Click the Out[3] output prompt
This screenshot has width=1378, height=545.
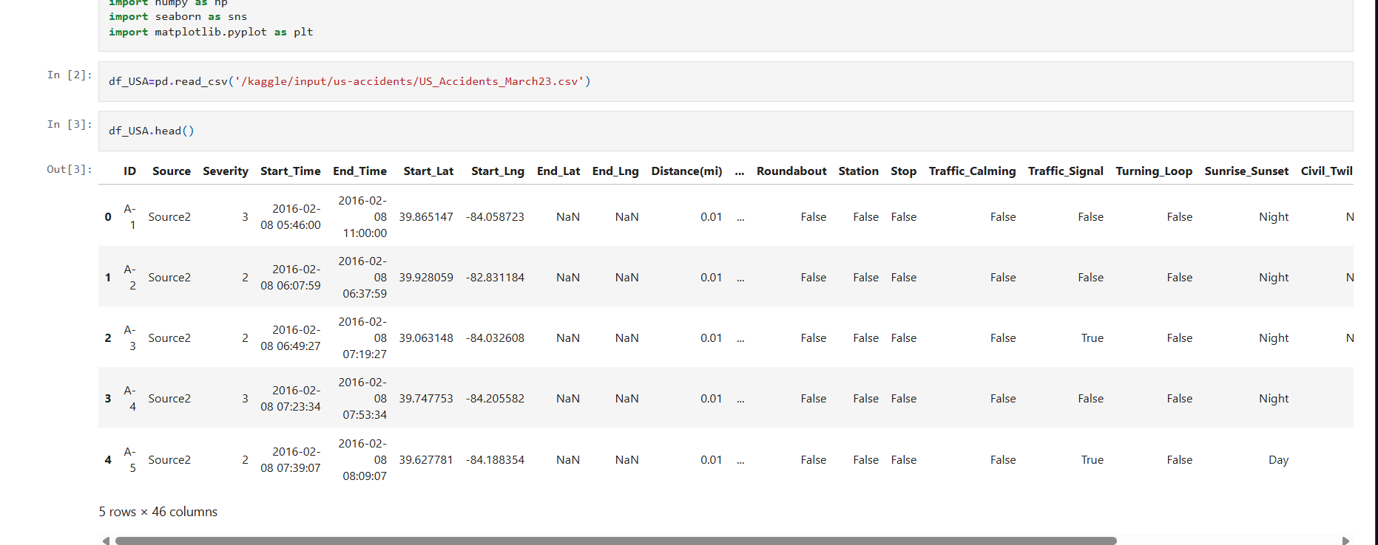pyautogui.click(x=70, y=169)
